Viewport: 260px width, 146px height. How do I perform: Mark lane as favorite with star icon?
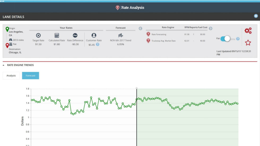click(248, 43)
